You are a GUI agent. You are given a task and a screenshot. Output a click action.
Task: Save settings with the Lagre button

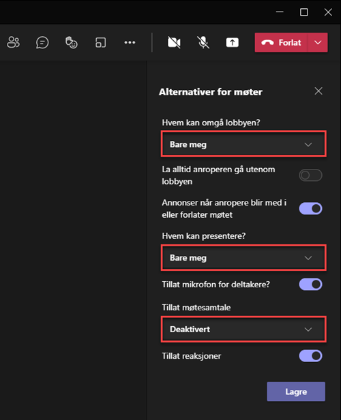296,391
